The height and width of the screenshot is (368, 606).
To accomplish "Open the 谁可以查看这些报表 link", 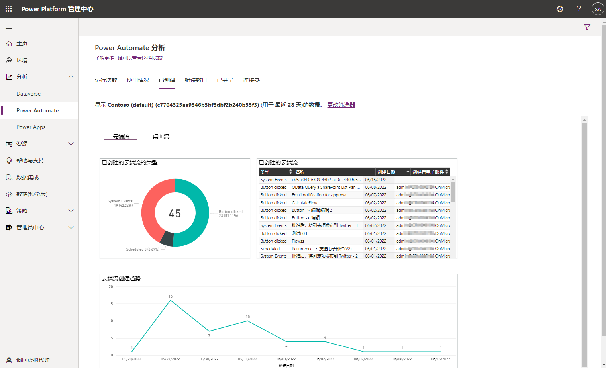I will [x=140, y=58].
